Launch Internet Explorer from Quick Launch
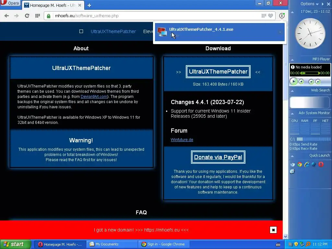Screen dimensions: 332x249 (307, 164)
